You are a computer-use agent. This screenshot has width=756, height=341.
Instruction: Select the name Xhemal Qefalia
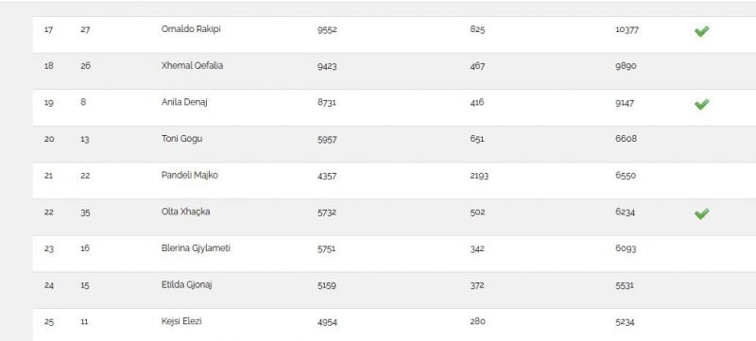[x=192, y=65]
